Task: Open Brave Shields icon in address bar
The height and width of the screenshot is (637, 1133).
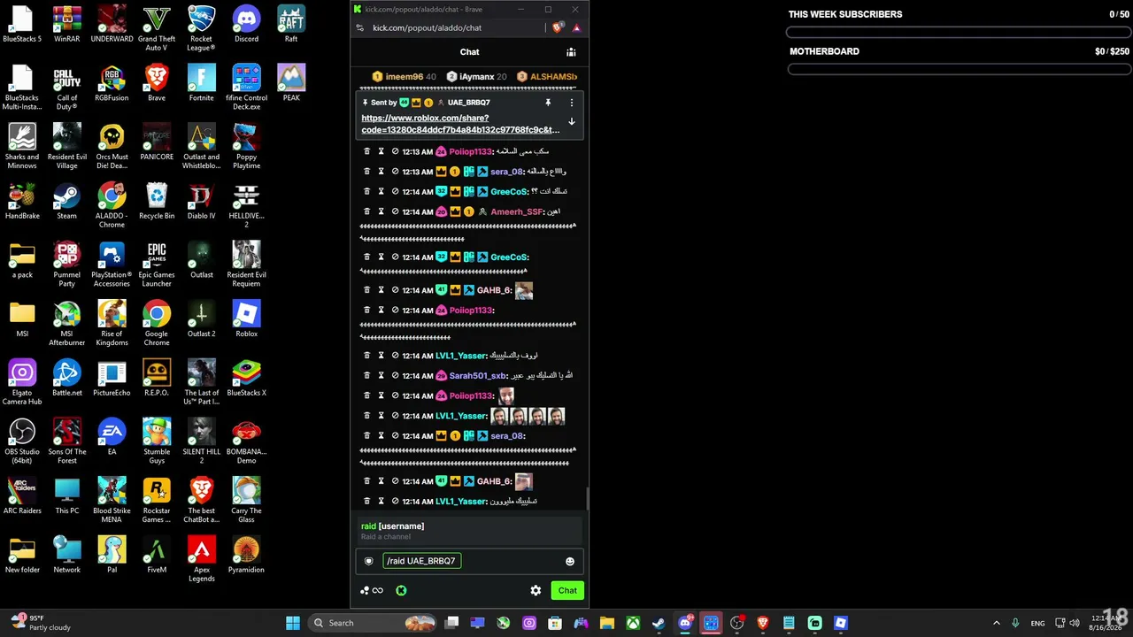Action: 558,28
